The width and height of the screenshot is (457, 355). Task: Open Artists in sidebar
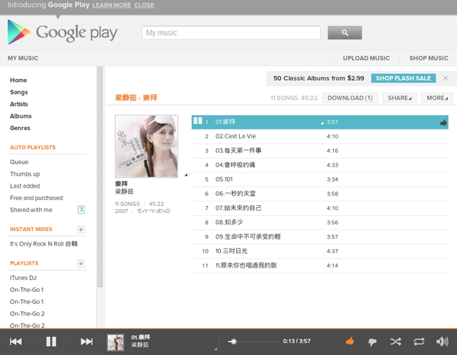[19, 104]
